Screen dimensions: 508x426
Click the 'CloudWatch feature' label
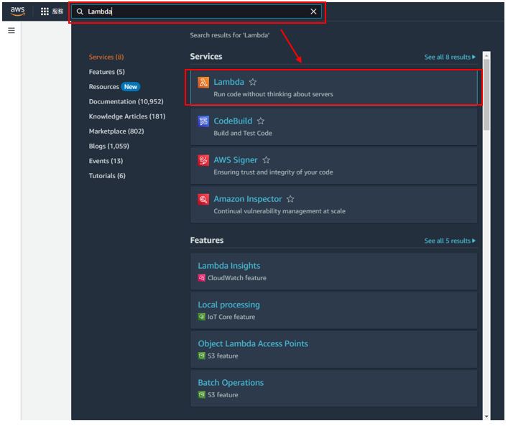(237, 278)
